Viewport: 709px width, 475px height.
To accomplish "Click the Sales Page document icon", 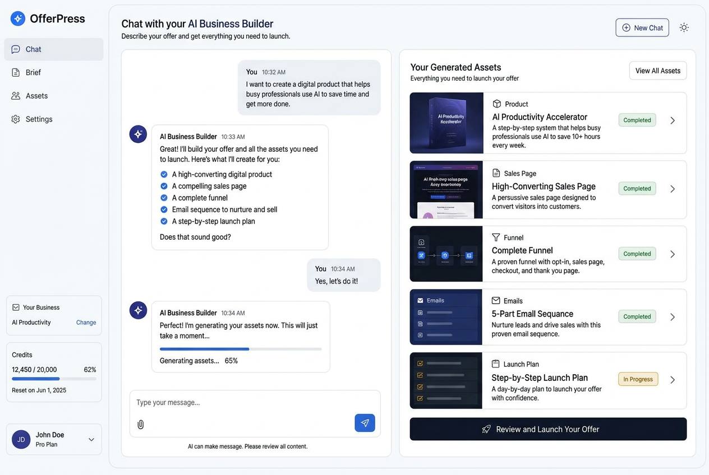I will point(496,173).
